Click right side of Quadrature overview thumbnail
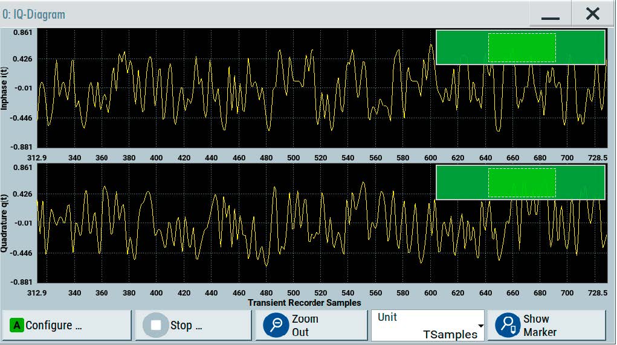 pos(580,183)
